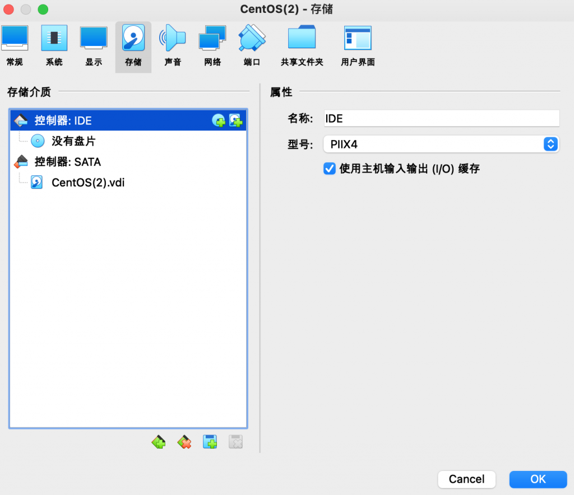Screen dimensions: 574x495
Task: Open the 显示 (Display) settings tab
Action: [94, 46]
